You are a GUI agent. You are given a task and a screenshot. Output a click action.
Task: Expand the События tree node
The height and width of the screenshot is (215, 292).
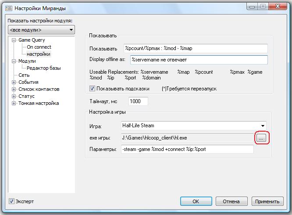(x=14, y=82)
